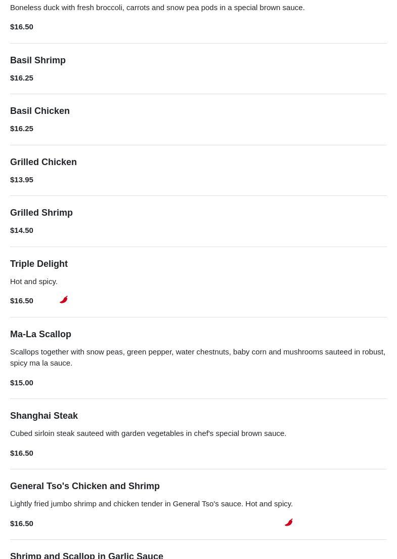This screenshot has height=559, width=397.
Task: Choose the Grilled Chicken menu item
Action: coord(43,162)
